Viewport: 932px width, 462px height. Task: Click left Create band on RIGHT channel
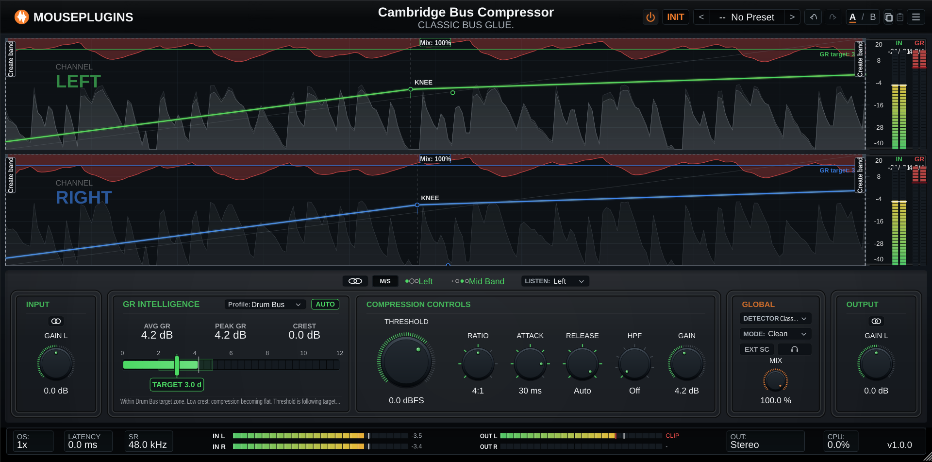(x=11, y=175)
